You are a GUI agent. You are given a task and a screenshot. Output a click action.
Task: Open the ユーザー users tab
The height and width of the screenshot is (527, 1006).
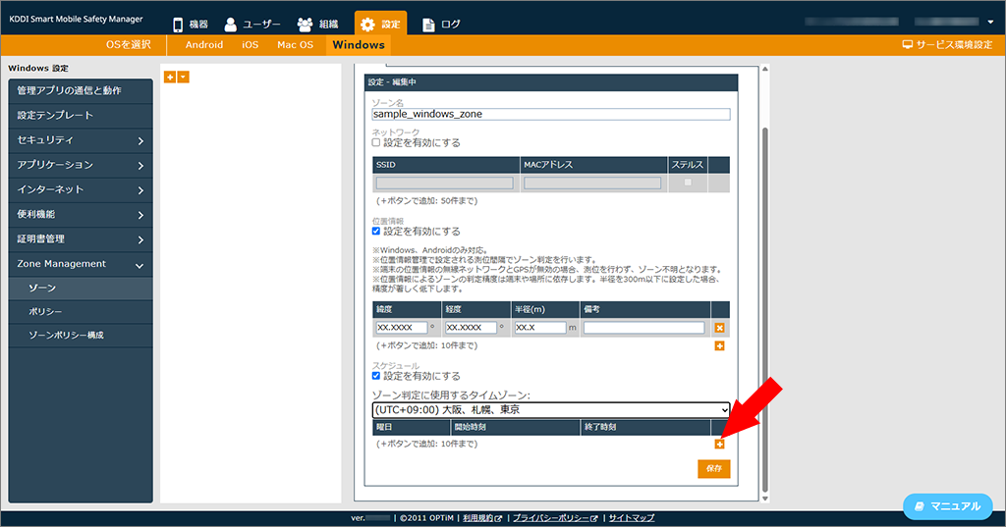click(252, 25)
